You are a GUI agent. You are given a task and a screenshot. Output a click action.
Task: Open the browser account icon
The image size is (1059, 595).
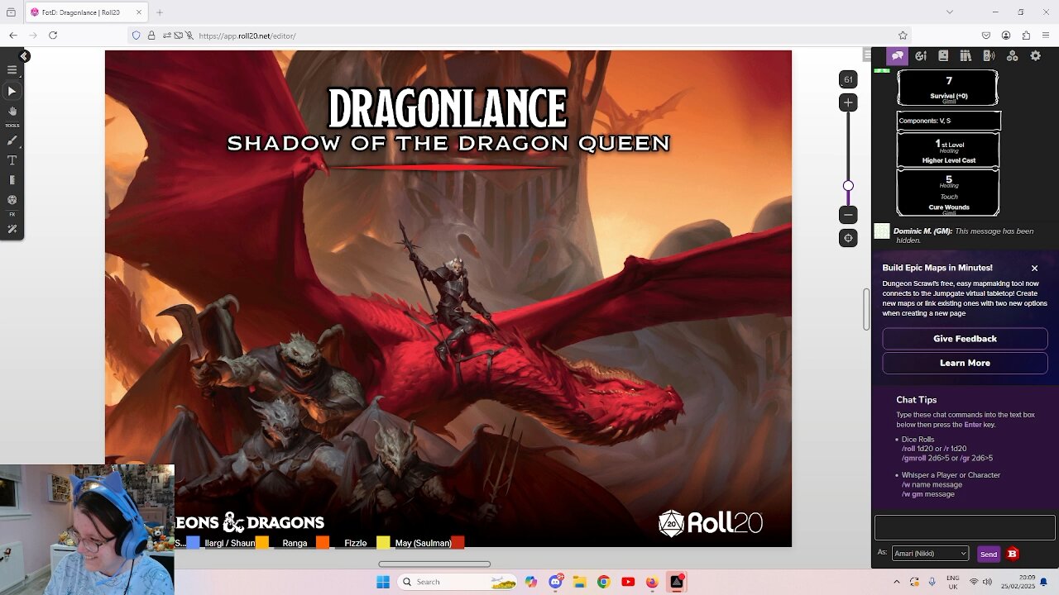tap(1006, 36)
